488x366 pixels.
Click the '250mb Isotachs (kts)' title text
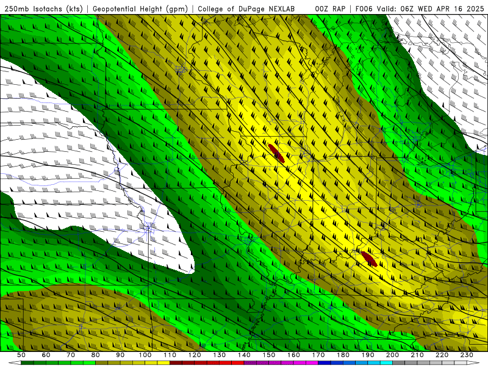pyautogui.click(x=43, y=9)
